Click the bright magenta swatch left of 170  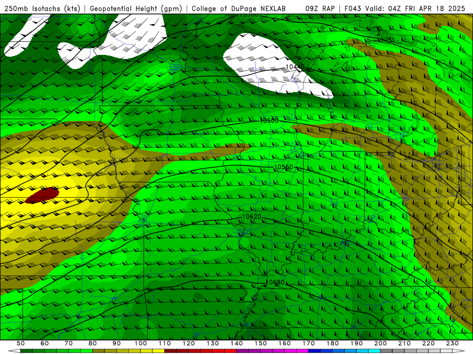click(x=302, y=351)
